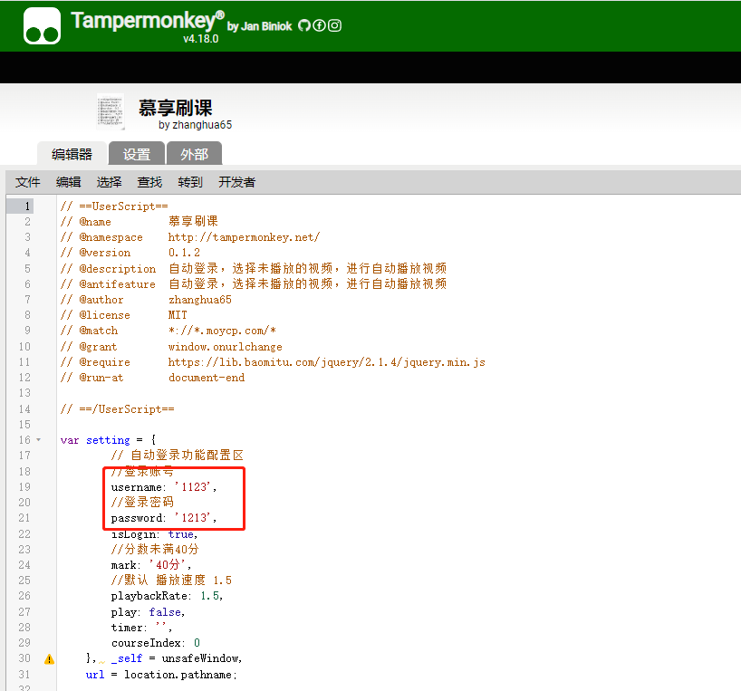Image resolution: width=741 pixels, height=691 pixels.
Task: Click the "timer: ''" line
Action: (141, 628)
